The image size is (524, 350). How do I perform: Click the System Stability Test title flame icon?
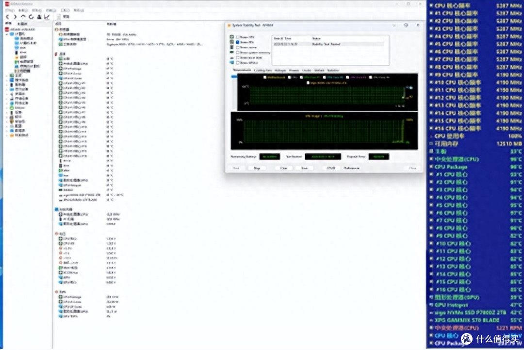229,25
